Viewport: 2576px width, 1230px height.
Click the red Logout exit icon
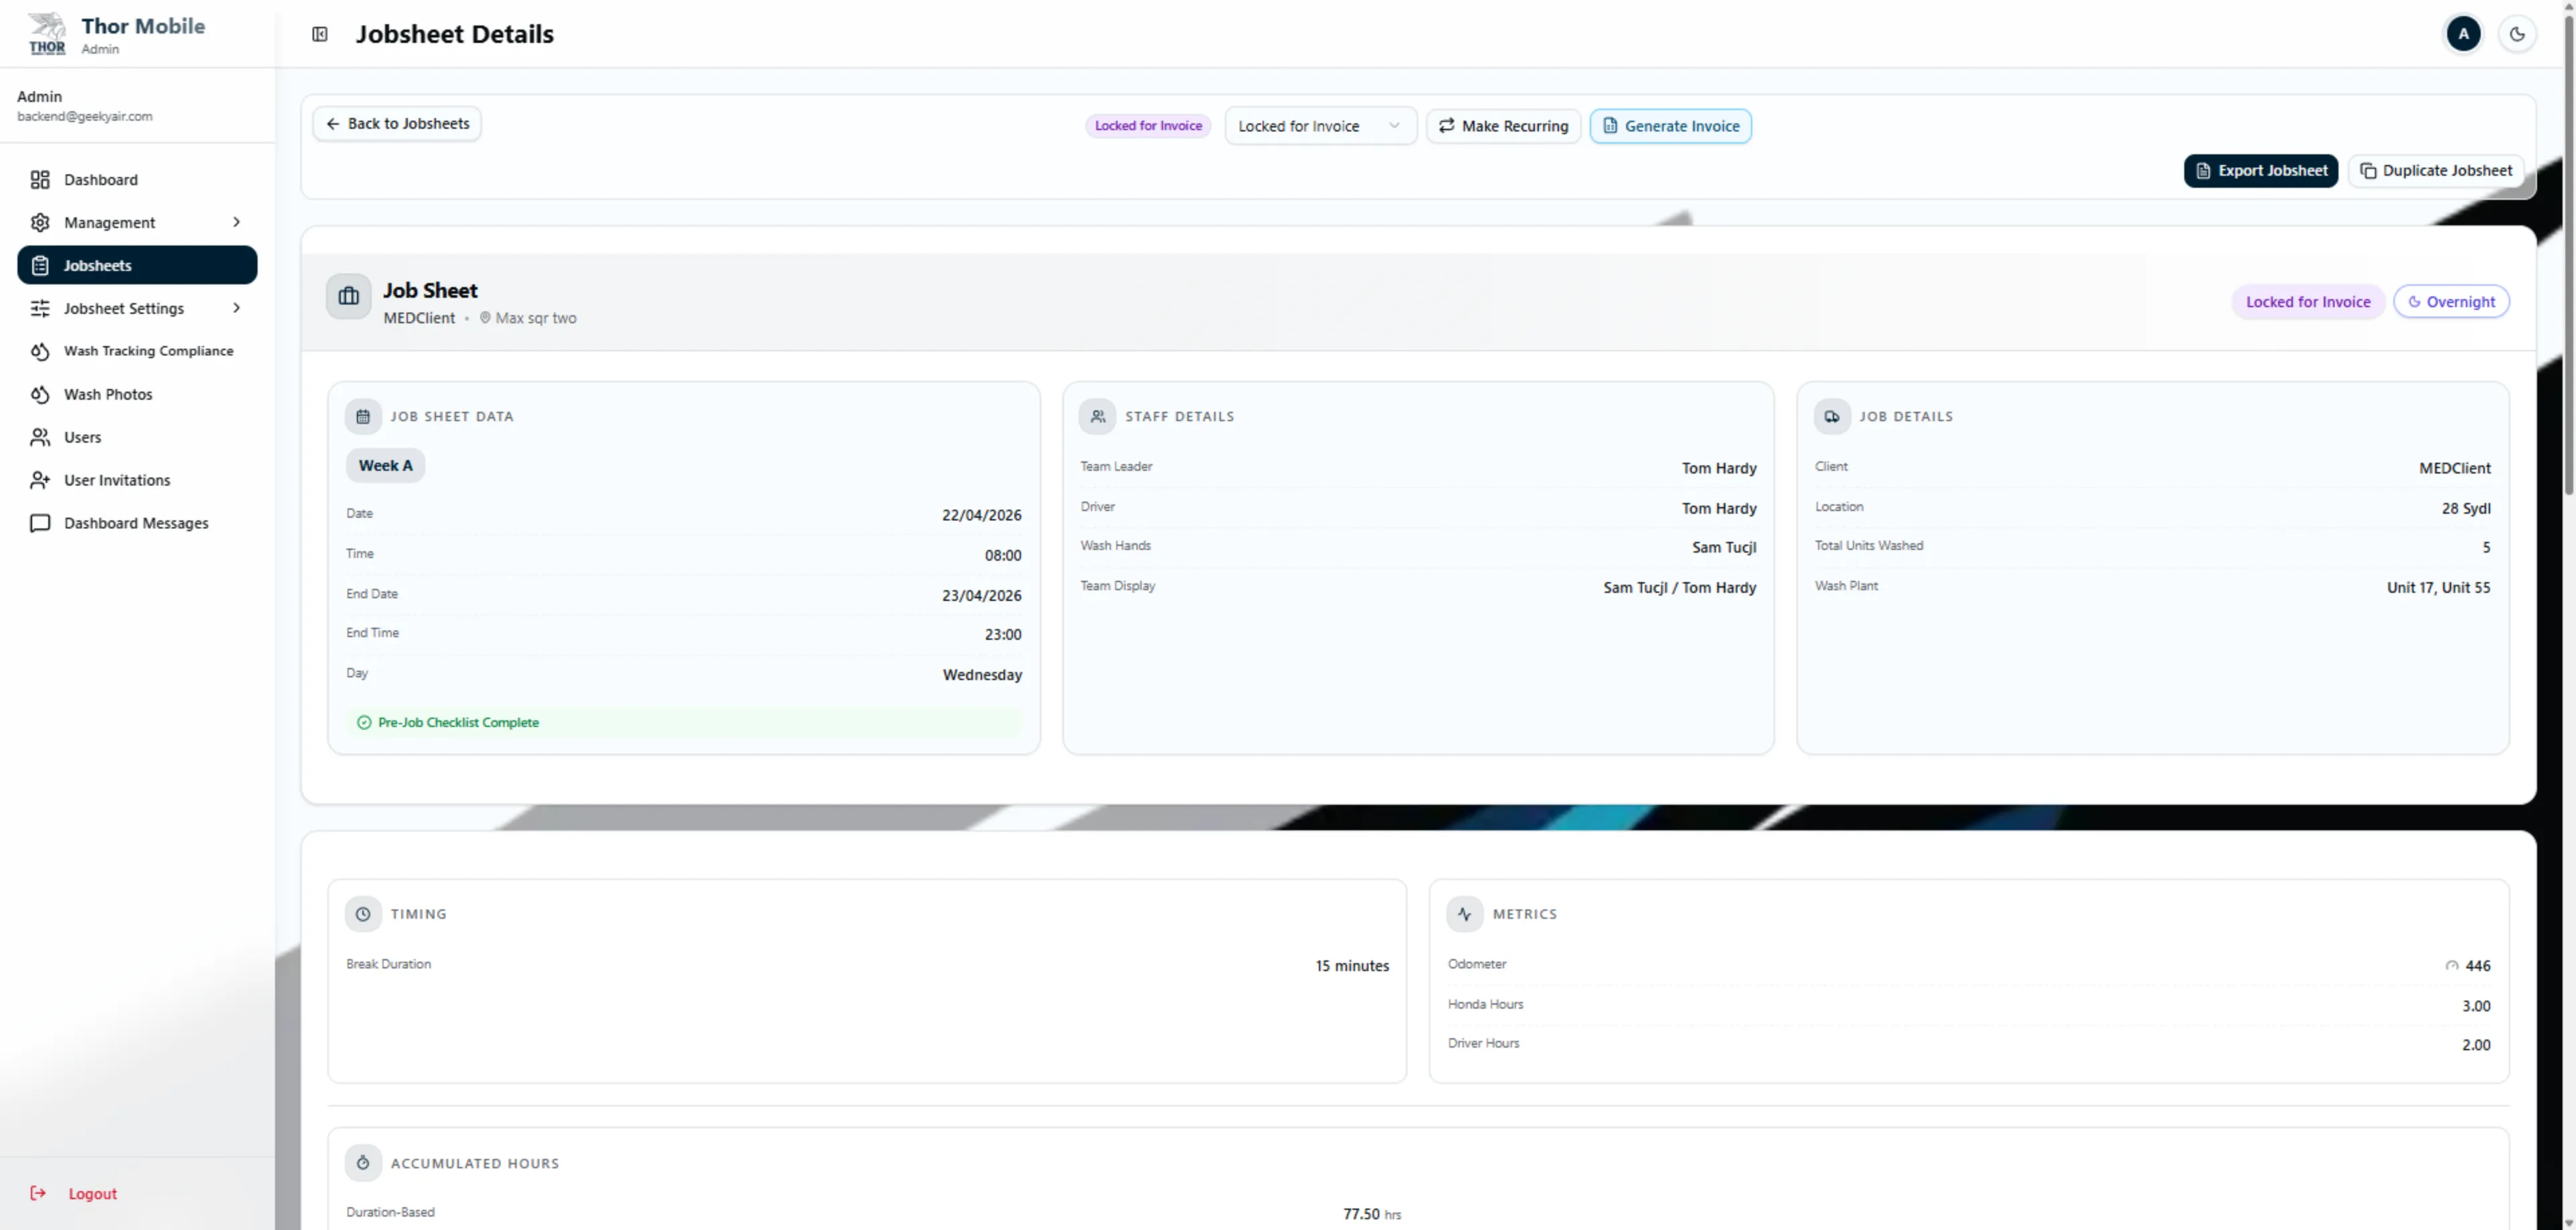click(38, 1193)
